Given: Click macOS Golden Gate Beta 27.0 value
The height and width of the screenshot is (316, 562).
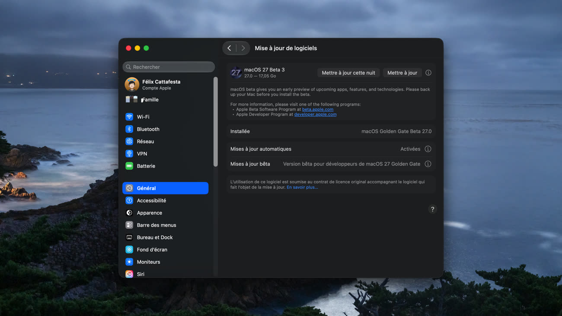Looking at the screenshot, I should [396, 131].
